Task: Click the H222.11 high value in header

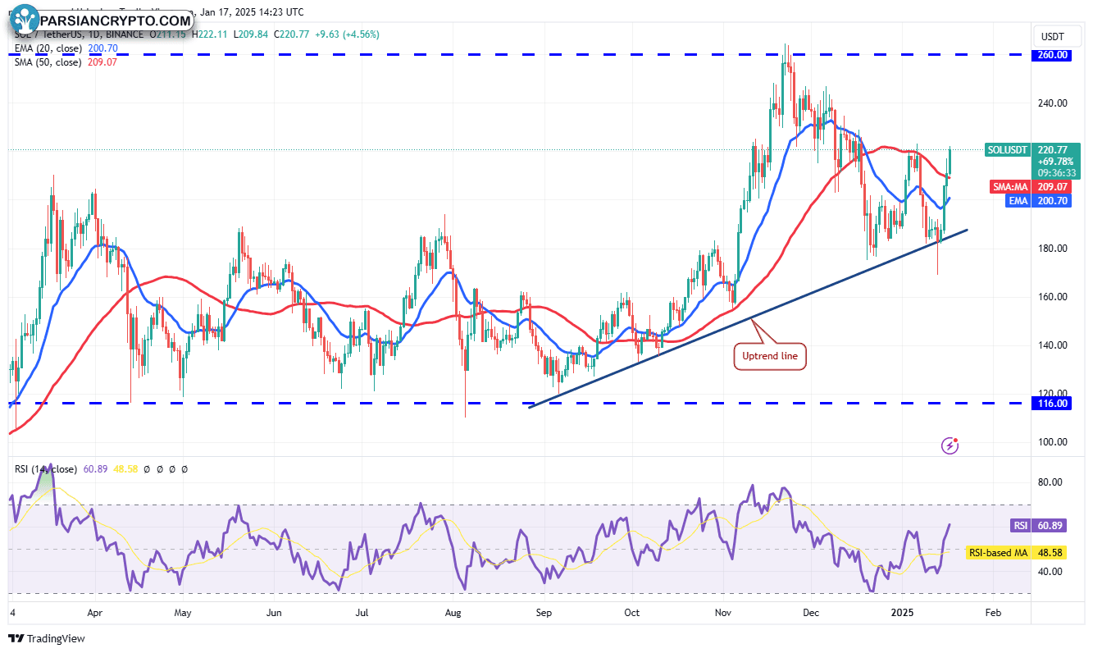Action: 211,34
